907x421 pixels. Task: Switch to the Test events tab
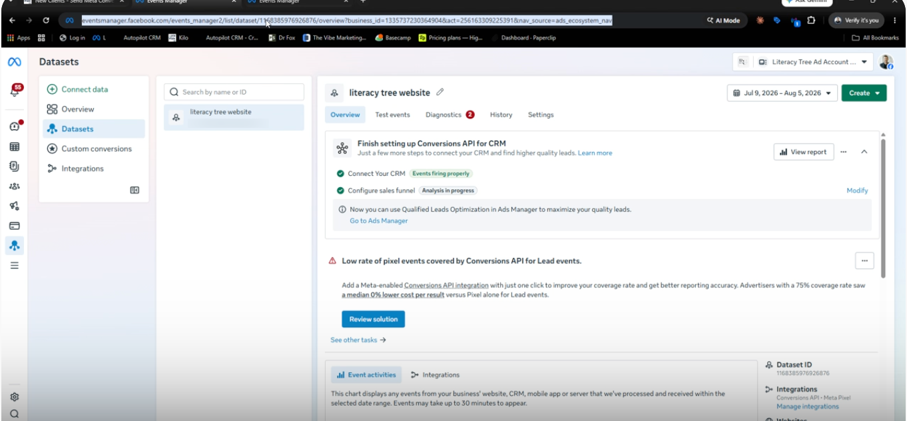[392, 115]
